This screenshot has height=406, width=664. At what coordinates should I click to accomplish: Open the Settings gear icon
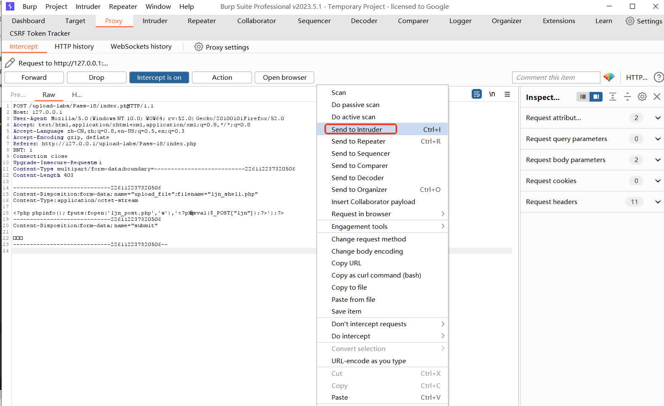click(x=630, y=21)
